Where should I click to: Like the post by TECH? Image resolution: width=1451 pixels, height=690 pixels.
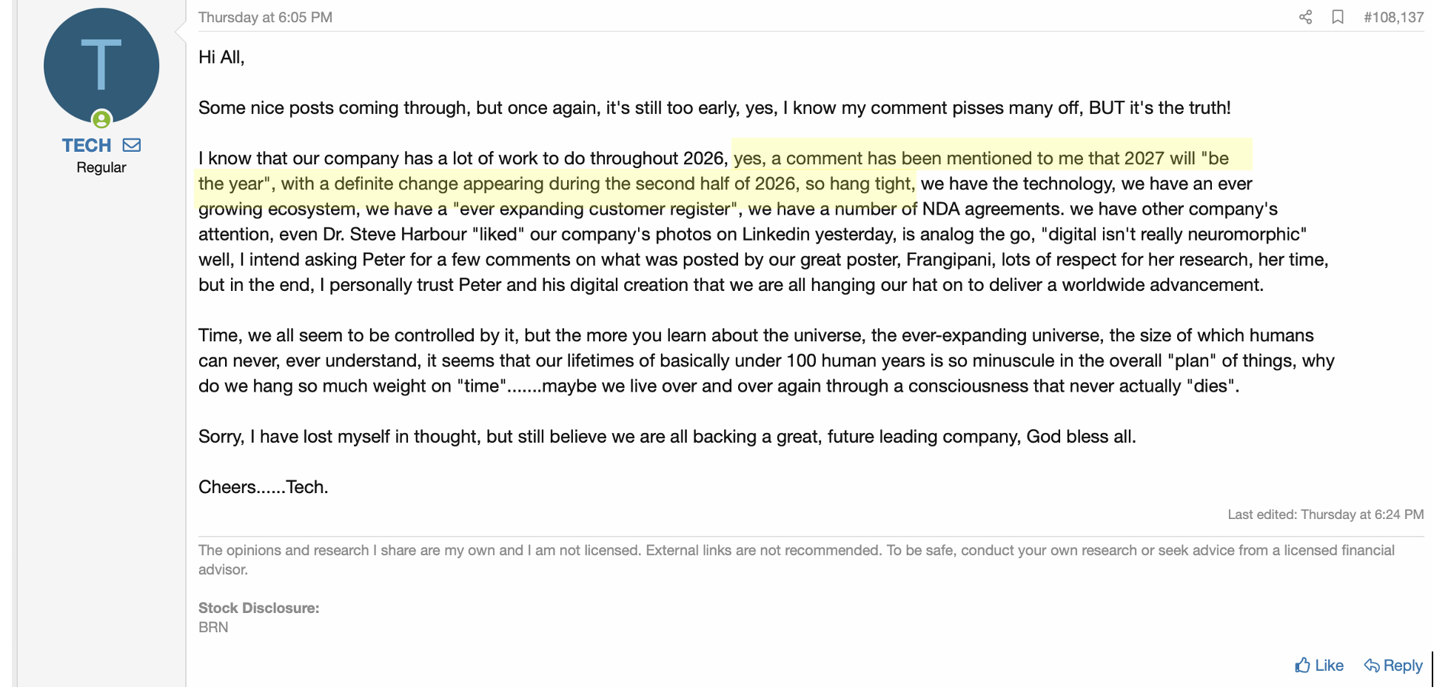(1319, 665)
